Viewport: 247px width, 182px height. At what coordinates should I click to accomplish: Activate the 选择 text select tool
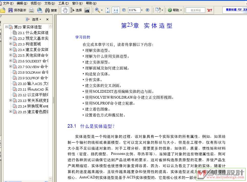(76, 10)
